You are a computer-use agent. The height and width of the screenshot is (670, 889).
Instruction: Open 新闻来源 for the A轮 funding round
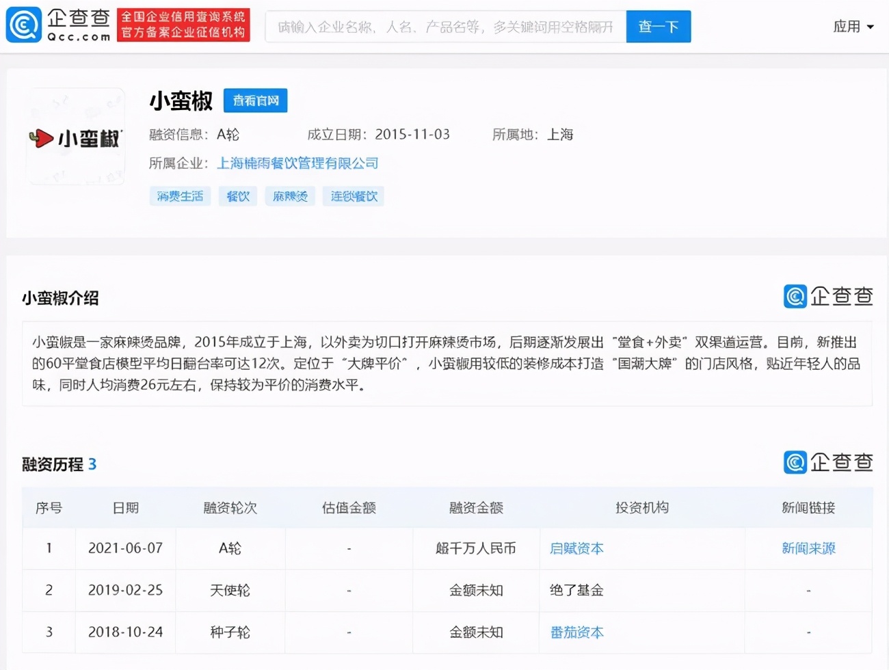click(809, 548)
